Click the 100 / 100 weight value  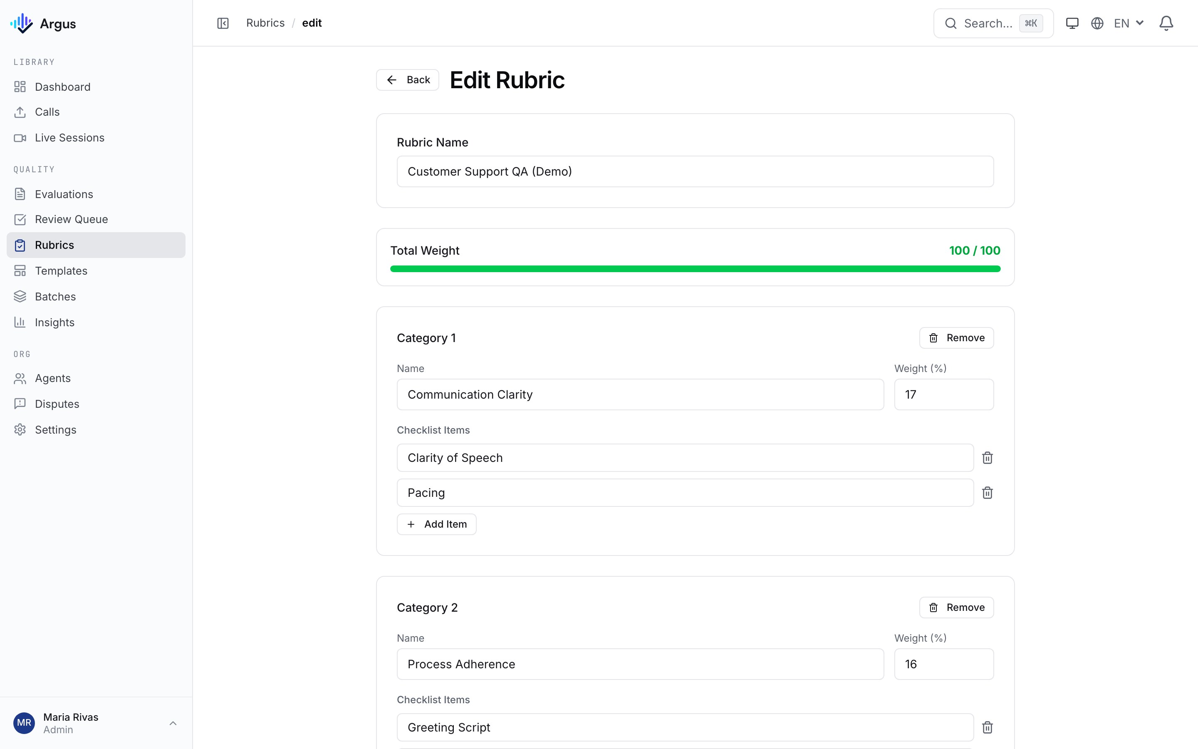pyautogui.click(x=974, y=250)
